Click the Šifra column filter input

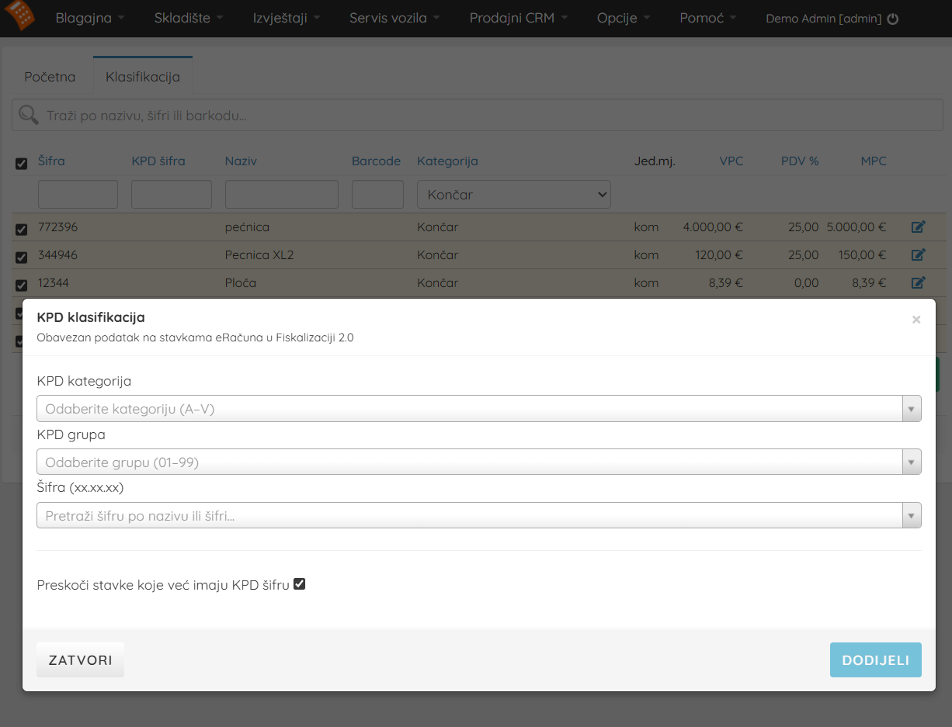(78, 195)
